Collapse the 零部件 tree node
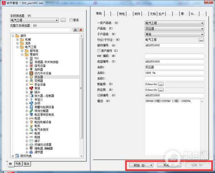The width and height of the screenshot is (215, 173). [22, 55]
